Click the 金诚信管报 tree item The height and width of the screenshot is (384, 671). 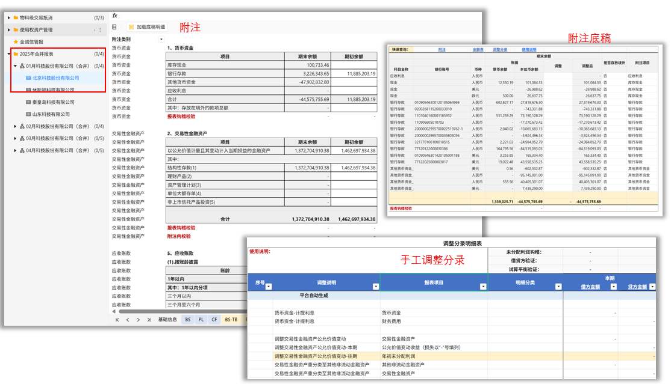coord(31,42)
